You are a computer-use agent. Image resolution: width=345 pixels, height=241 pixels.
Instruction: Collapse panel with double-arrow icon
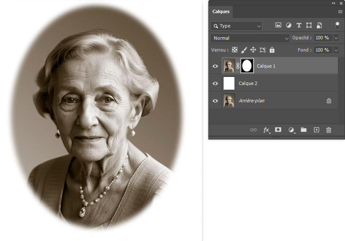[334, 3]
